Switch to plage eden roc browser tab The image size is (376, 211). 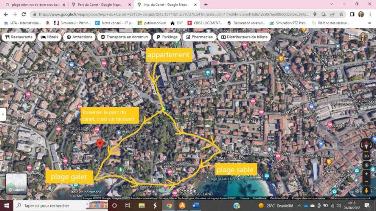click(x=33, y=5)
